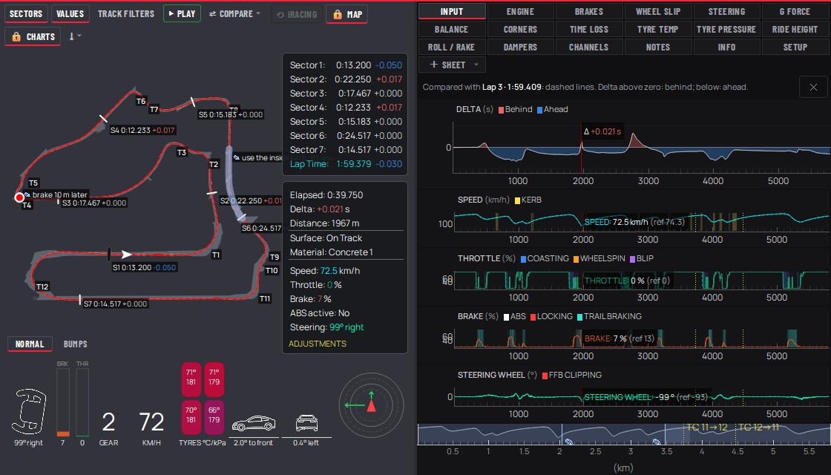The width and height of the screenshot is (831, 475).
Task: Open the Time Loss tab
Action: pyautogui.click(x=589, y=29)
